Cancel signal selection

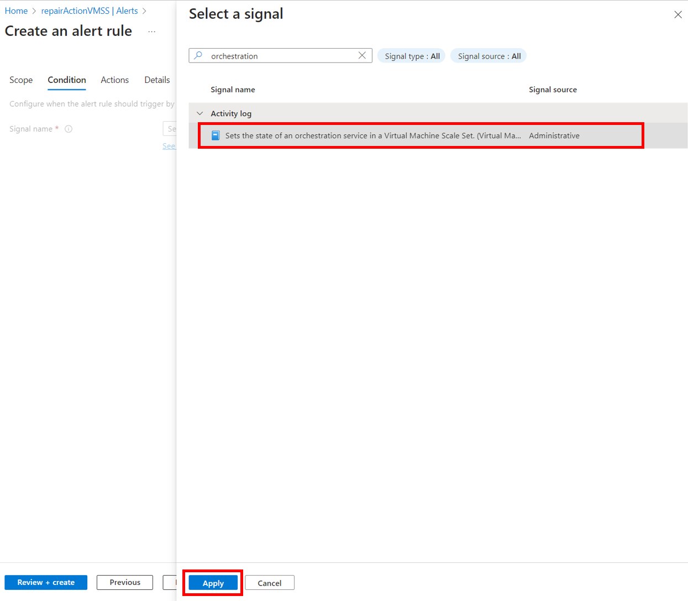(270, 582)
